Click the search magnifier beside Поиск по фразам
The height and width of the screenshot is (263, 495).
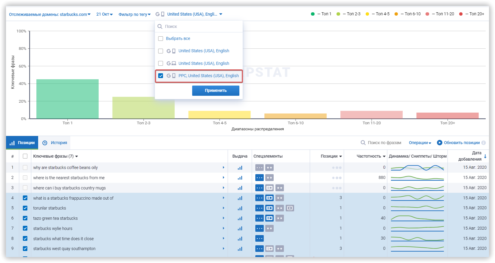click(363, 143)
